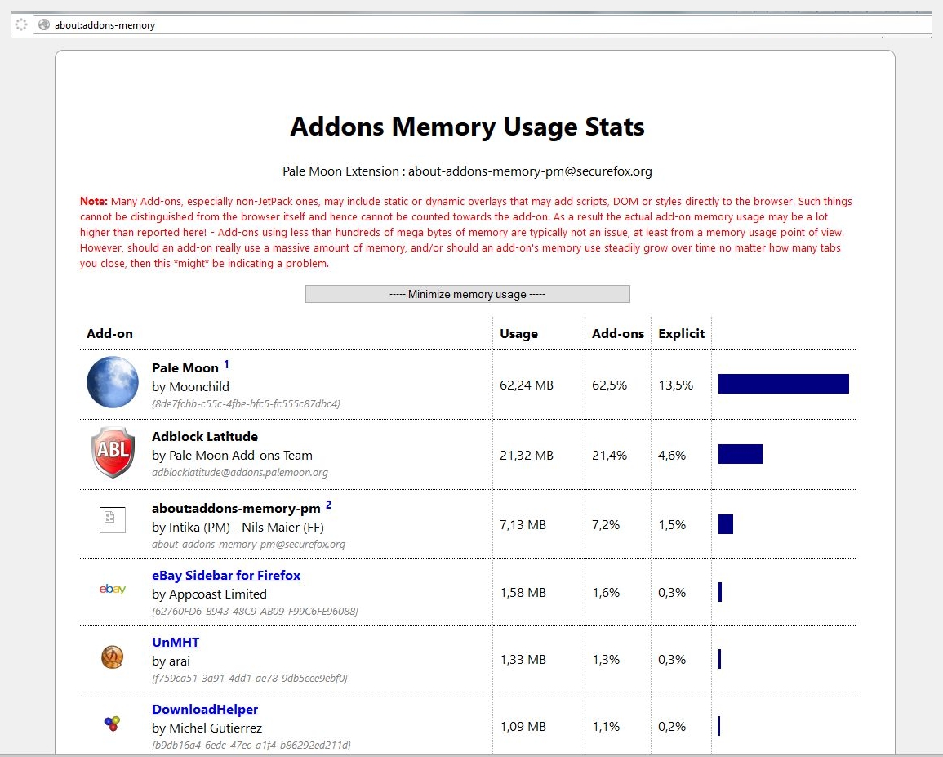The image size is (943, 757).
Task: Follow the DownloadHelper link
Action: click(x=205, y=709)
